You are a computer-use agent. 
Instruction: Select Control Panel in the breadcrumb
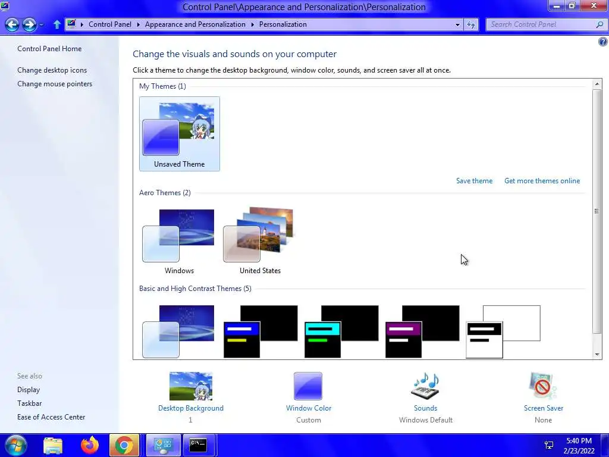pos(110,24)
